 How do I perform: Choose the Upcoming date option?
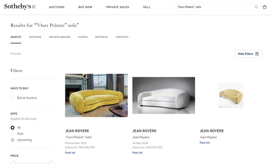pos(12,140)
